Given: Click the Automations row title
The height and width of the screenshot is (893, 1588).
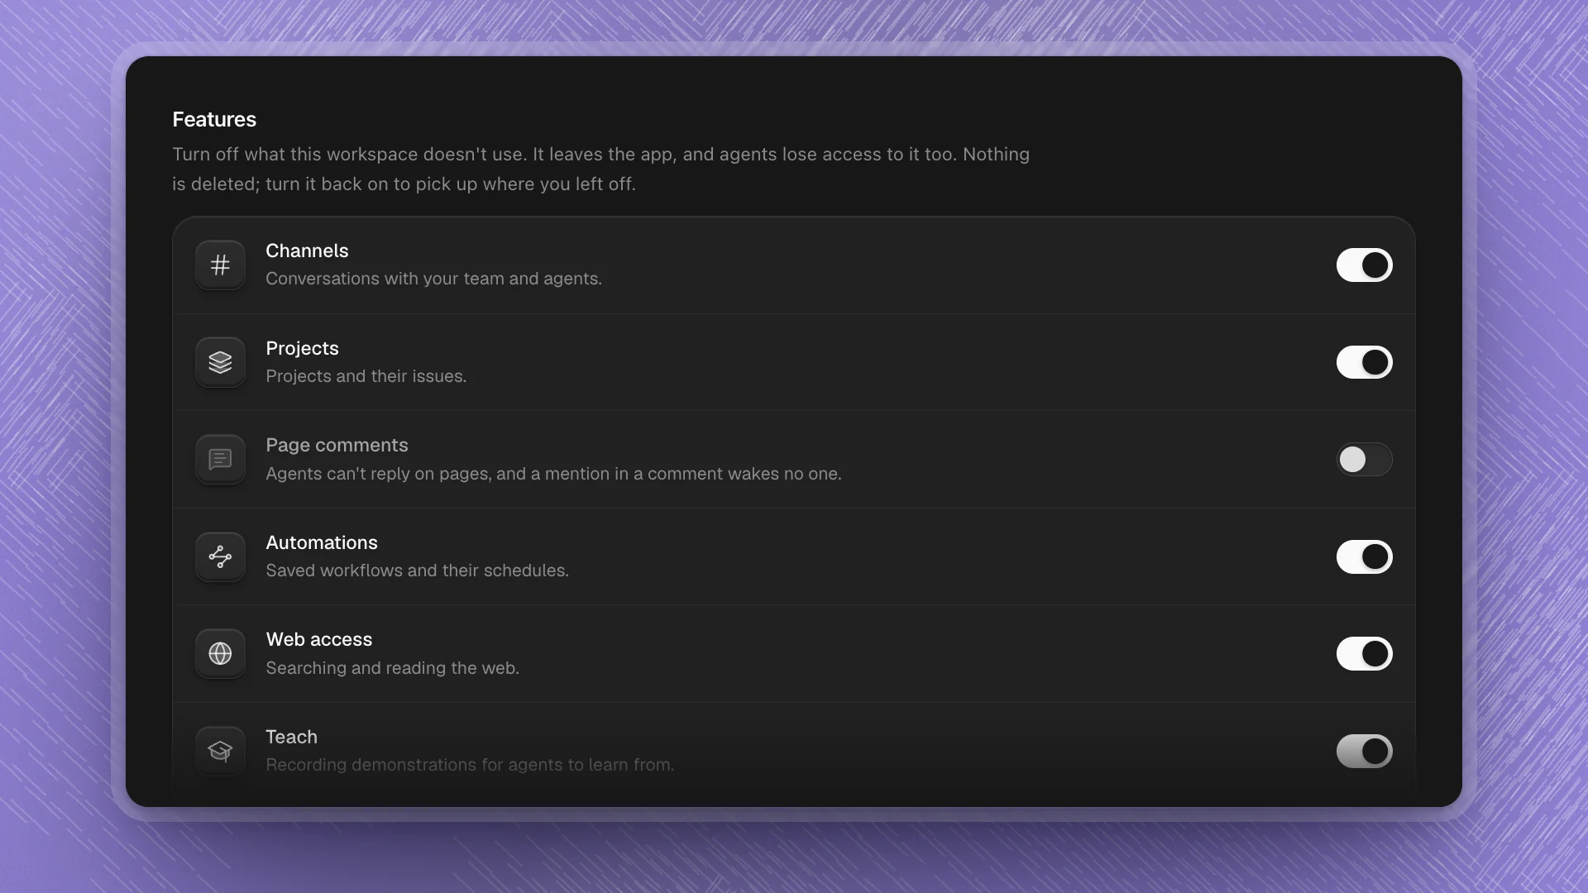Looking at the screenshot, I should tap(322, 542).
